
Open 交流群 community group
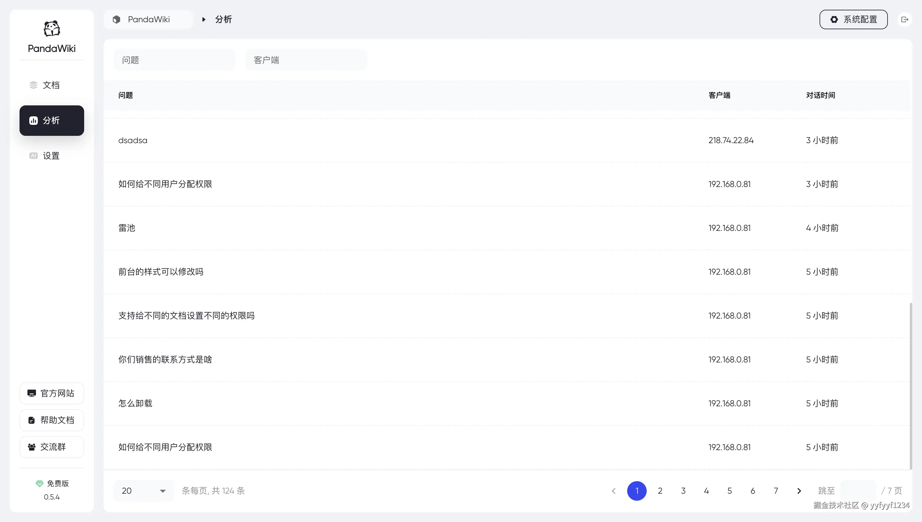52,447
